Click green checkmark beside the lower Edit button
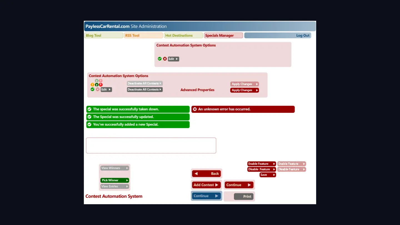The height and width of the screenshot is (225, 400). pyautogui.click(x=92, y=89)
